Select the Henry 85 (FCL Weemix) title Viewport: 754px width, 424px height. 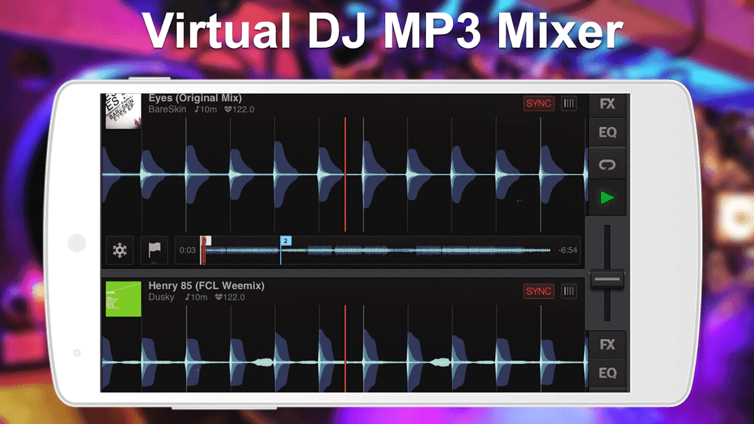[206, 286]
